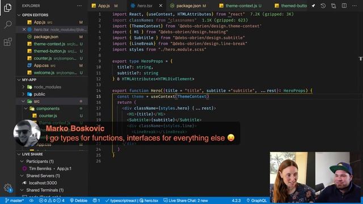Open counter.js under components folder
The height and width of the screenshot is (204, 363).
pos(52,116)
